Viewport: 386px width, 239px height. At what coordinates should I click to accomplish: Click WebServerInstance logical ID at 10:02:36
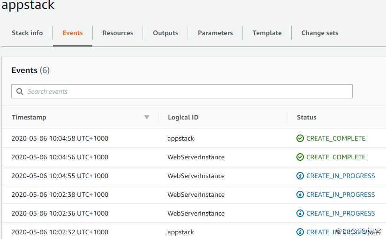196,213
